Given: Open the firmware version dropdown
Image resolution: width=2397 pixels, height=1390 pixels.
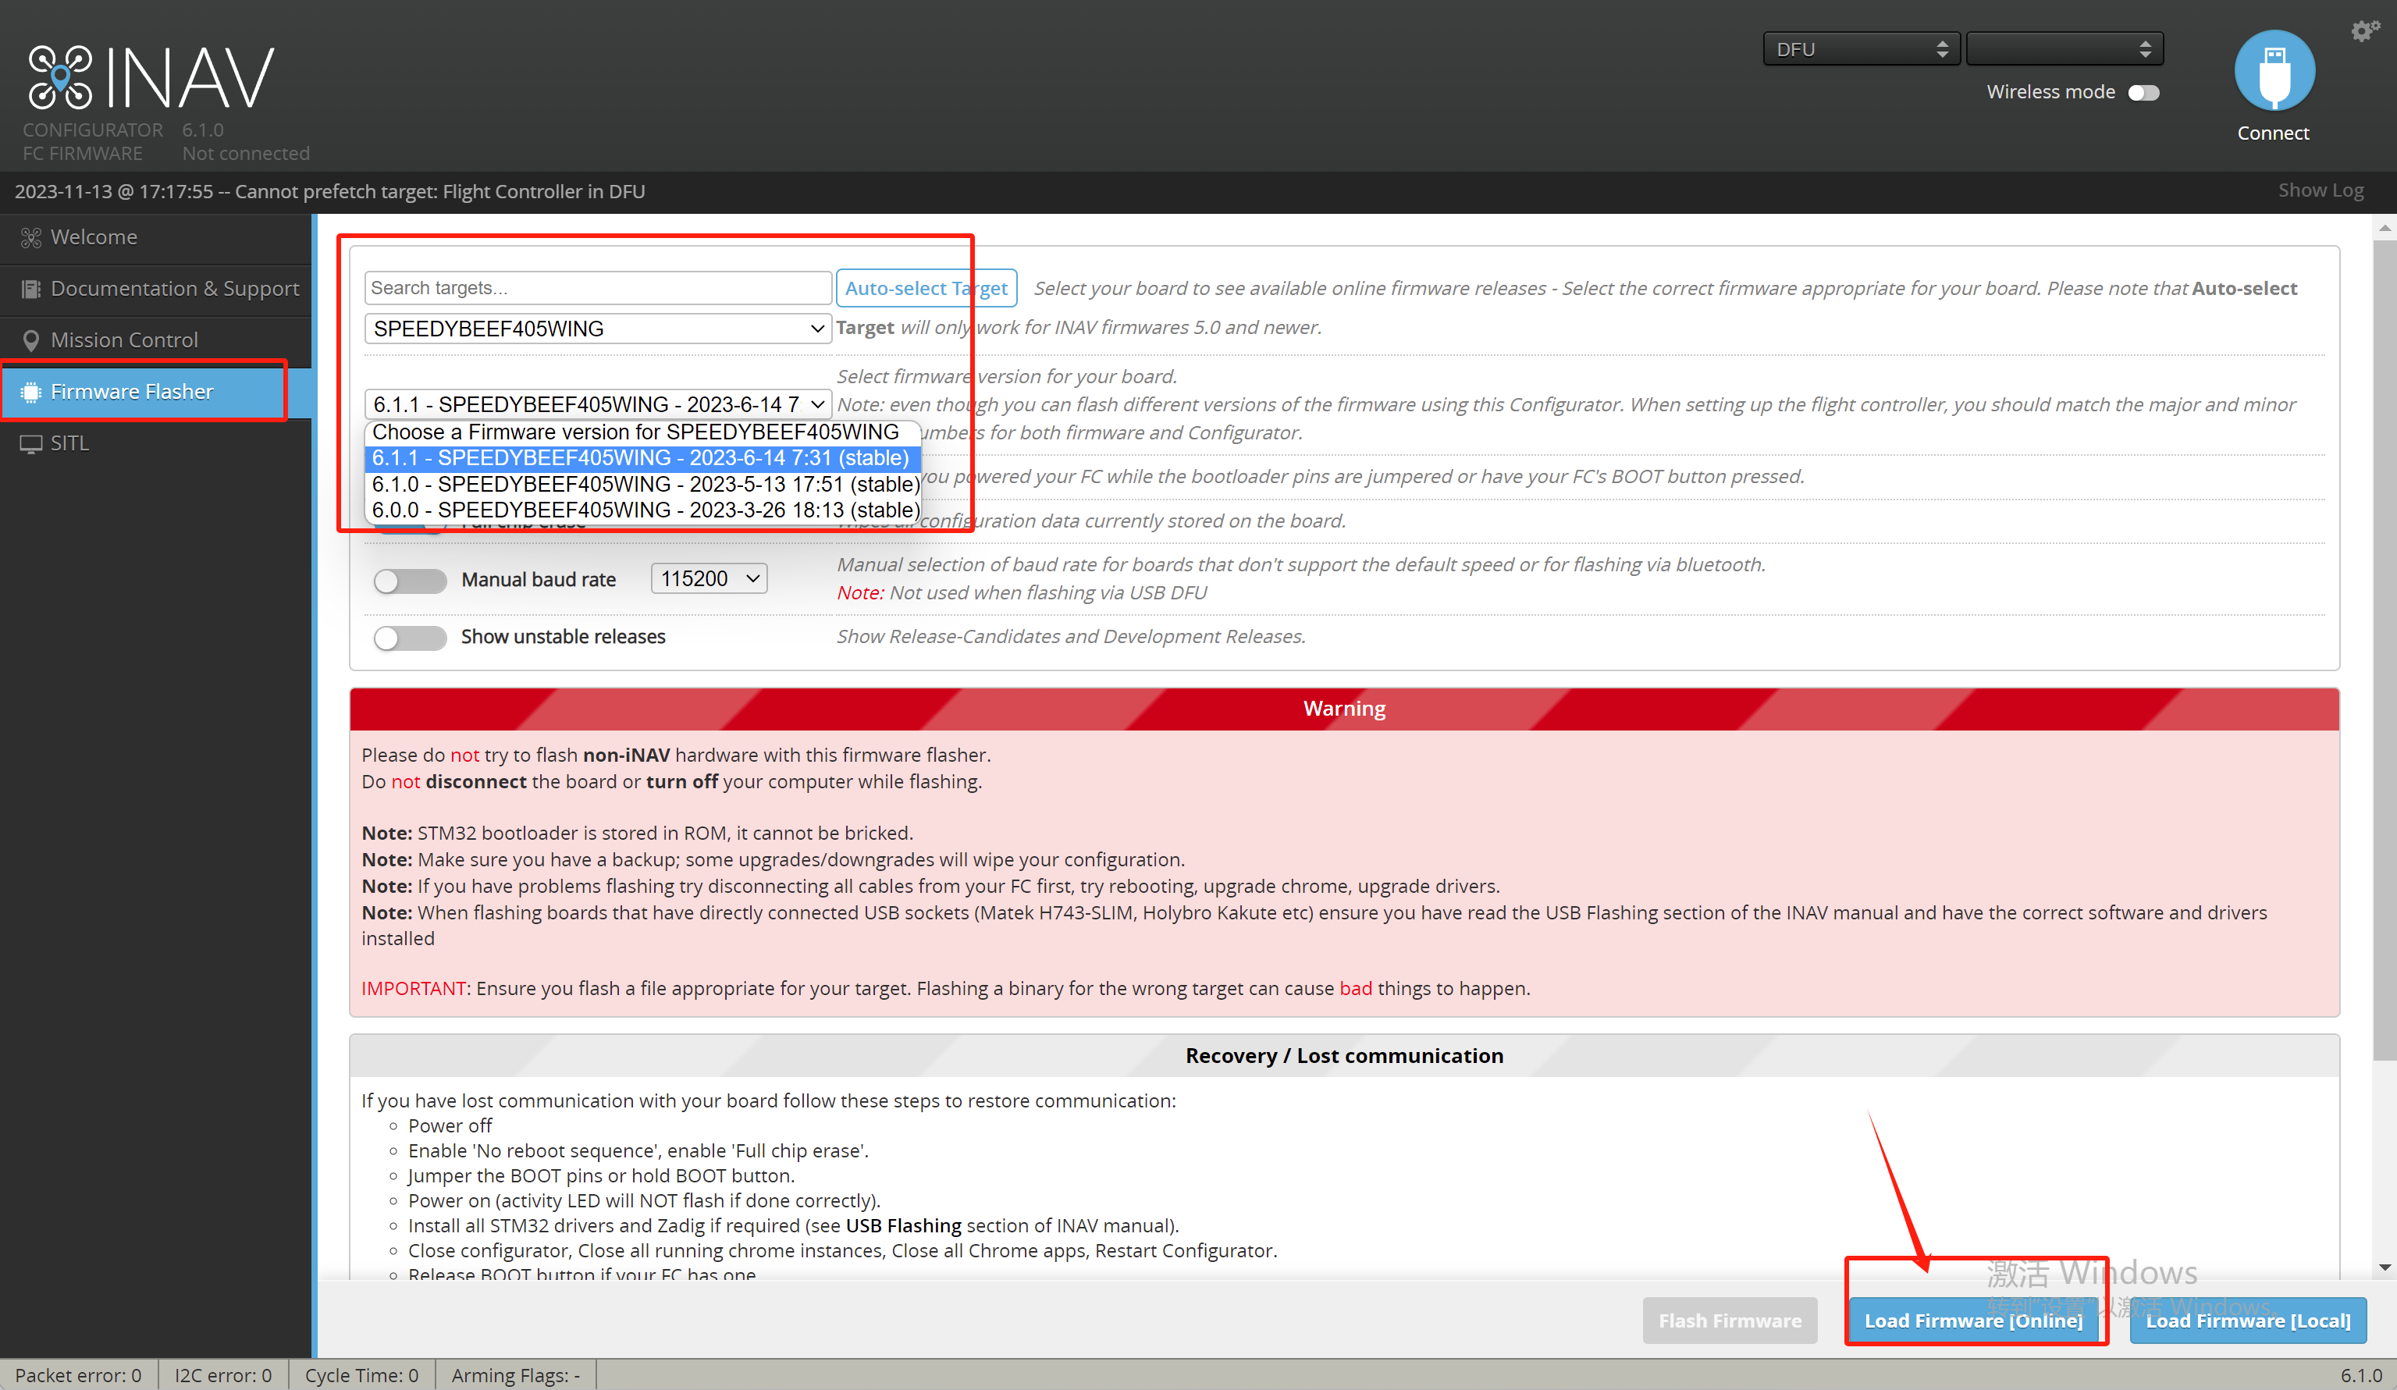Looking at the screenshot, I should coord(599,404).
